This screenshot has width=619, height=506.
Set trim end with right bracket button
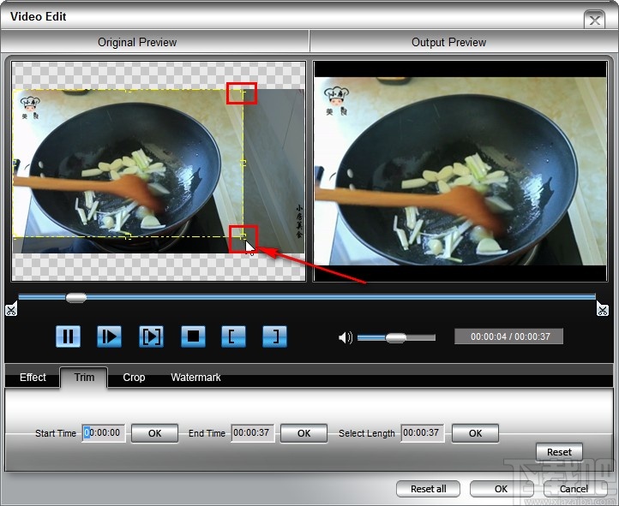(274, 336)
